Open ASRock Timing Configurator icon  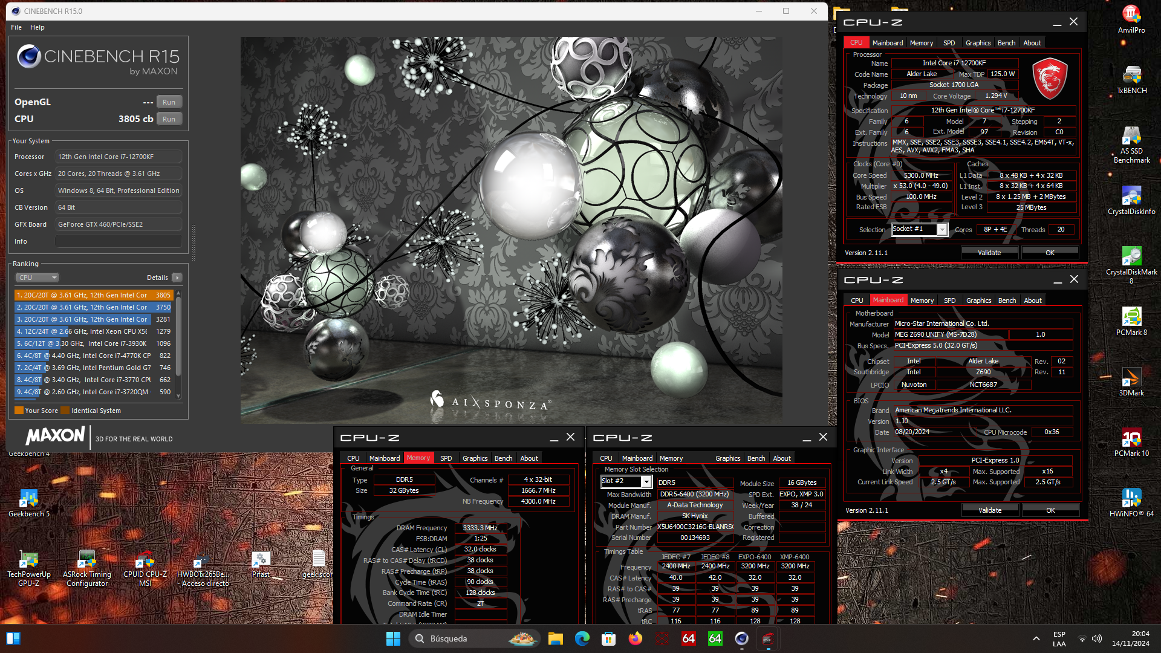(87, 568)
